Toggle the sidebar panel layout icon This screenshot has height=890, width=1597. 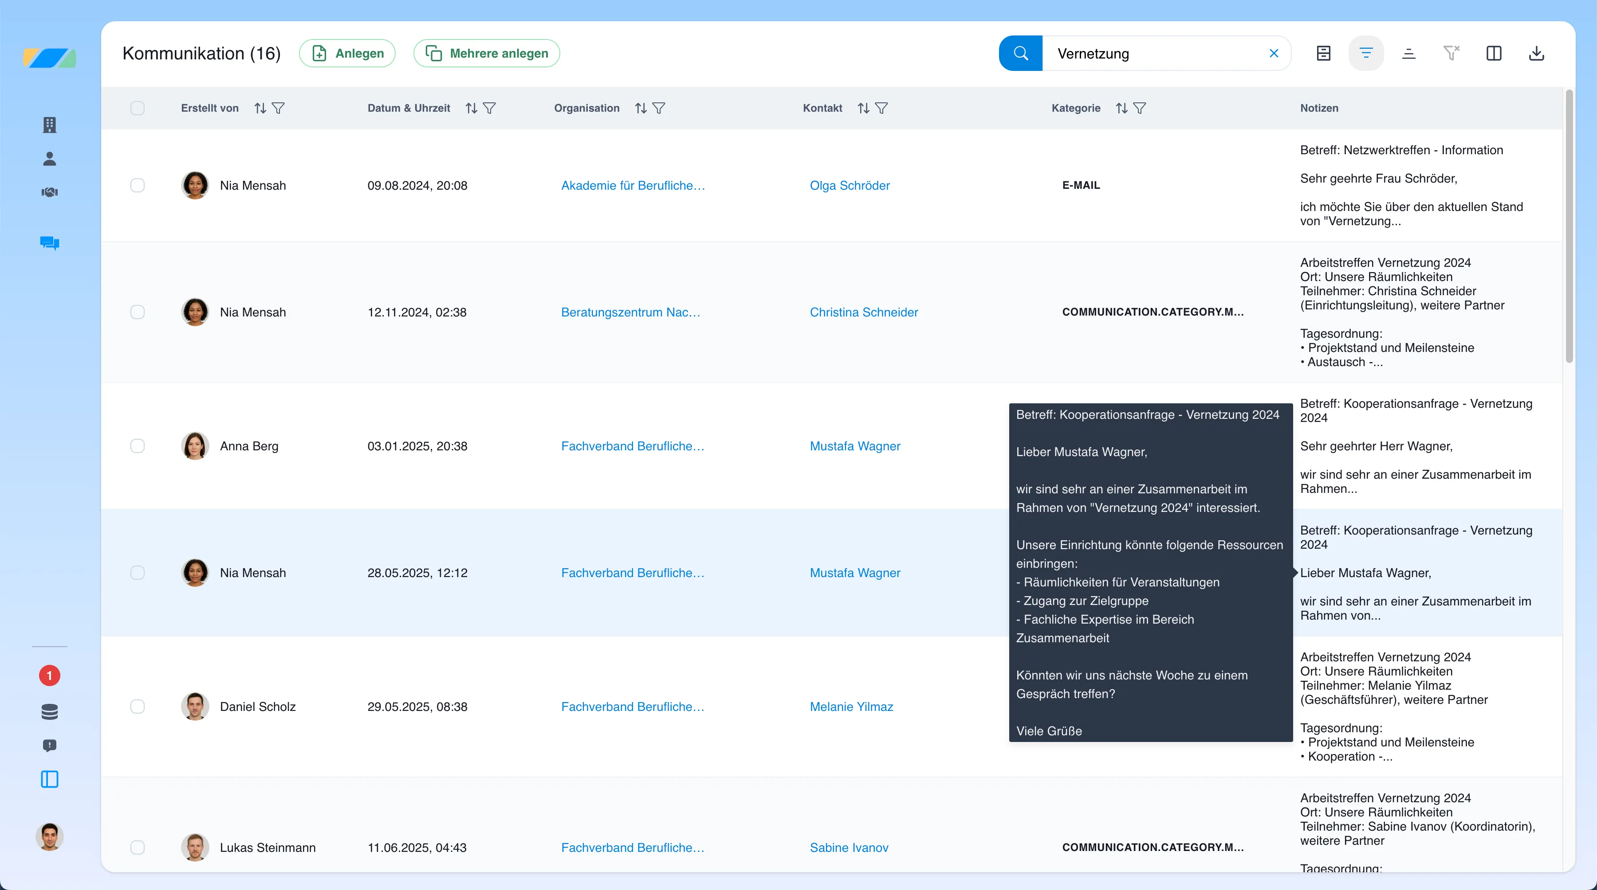pos(50,778)
